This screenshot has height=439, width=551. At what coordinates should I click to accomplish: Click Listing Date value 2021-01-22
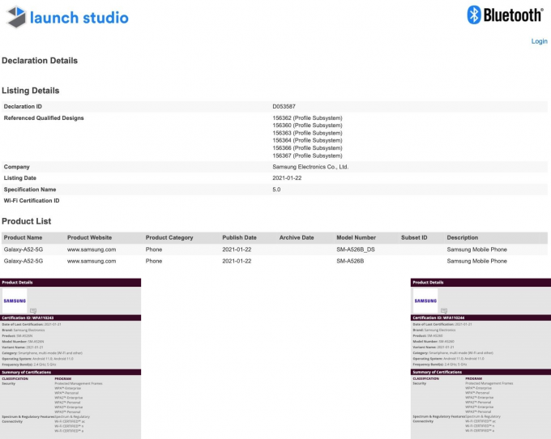pyautogui.click(x=287, y=178)
